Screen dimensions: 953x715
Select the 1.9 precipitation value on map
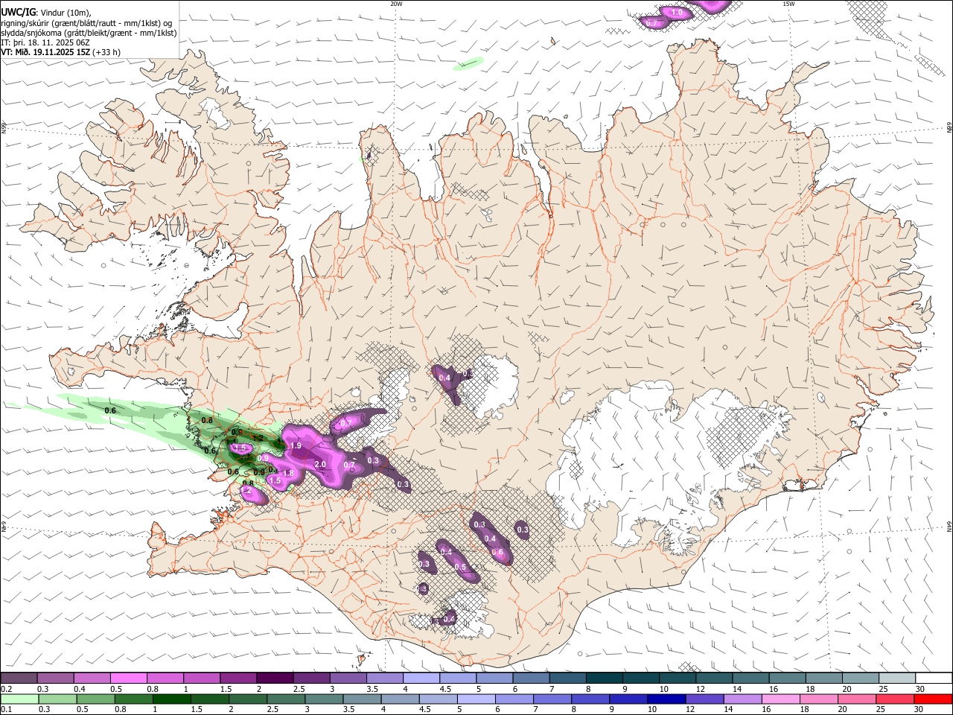[x=295, y=445]
